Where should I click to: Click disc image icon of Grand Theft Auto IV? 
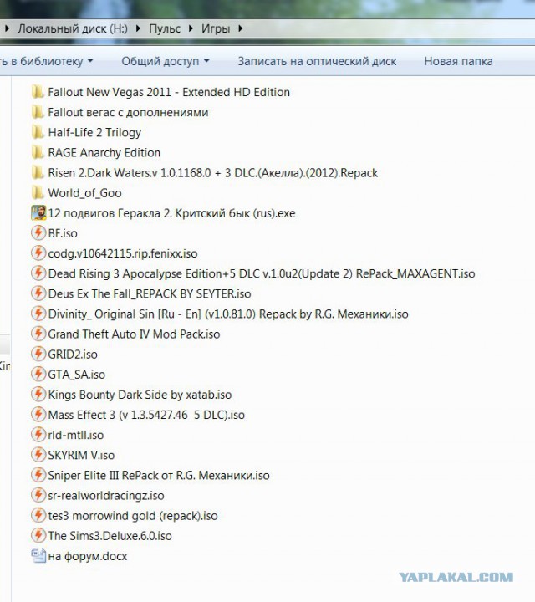pos(38,334)
